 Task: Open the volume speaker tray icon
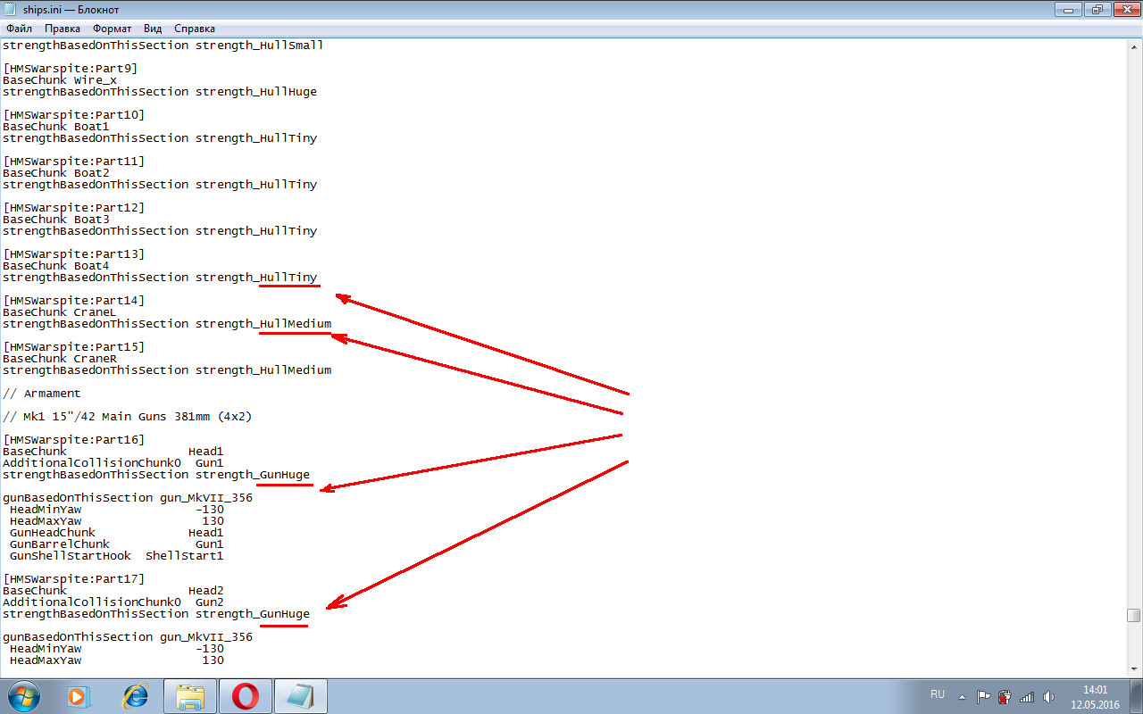1048,696
